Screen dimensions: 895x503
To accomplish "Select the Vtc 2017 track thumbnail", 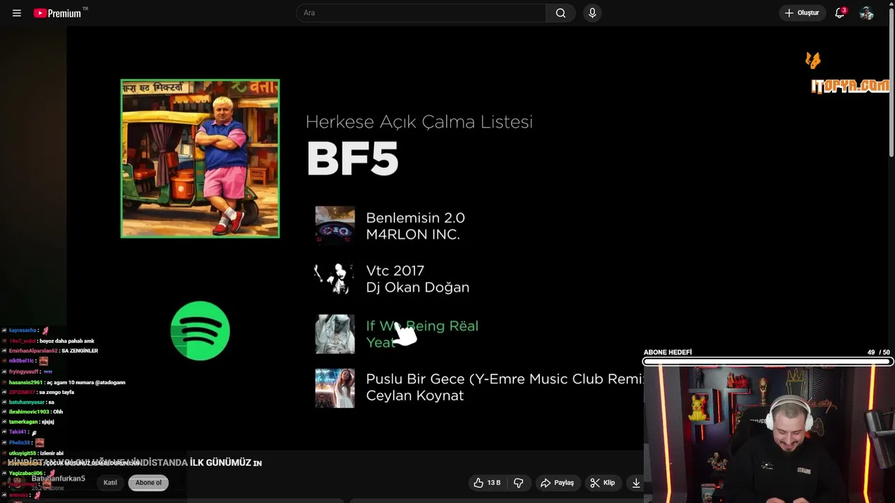I will (x=335, y=279).
